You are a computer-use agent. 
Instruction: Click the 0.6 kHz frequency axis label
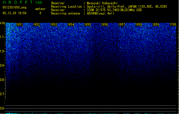click(x=3, y=108)
